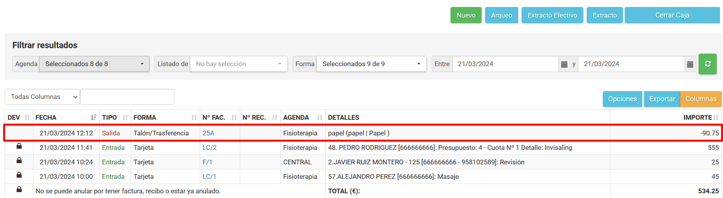Sort table by TIPO column
The height and width of the screenshot is (198, 723).
pyautogui.click(x=125, y=117)
